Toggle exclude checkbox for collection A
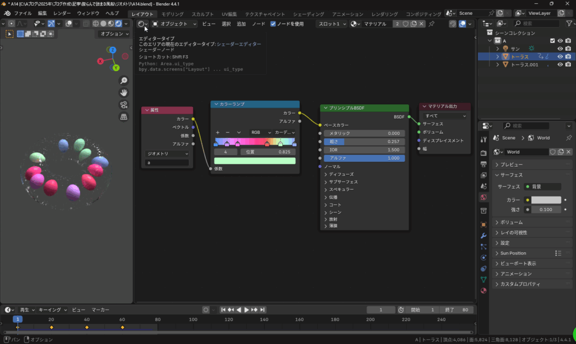Image resolution: width=576 pixels, height=344 pixels. (x=552, y=41)
